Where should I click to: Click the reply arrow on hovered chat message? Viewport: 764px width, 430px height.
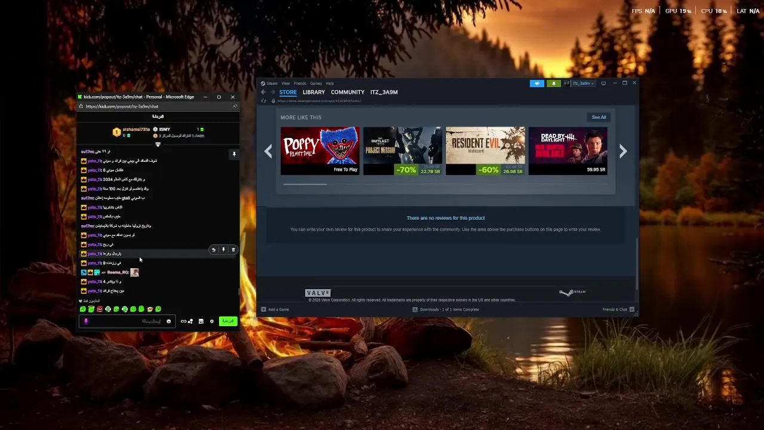pos(214,250)
